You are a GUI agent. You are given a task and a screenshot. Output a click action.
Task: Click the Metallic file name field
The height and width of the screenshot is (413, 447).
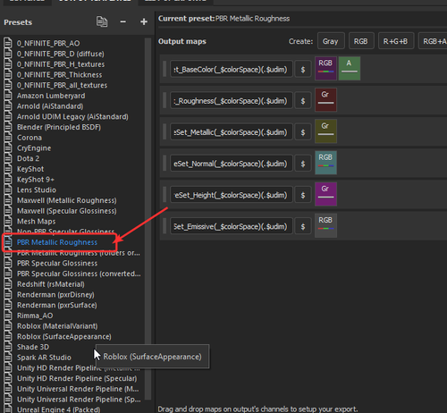231,132
